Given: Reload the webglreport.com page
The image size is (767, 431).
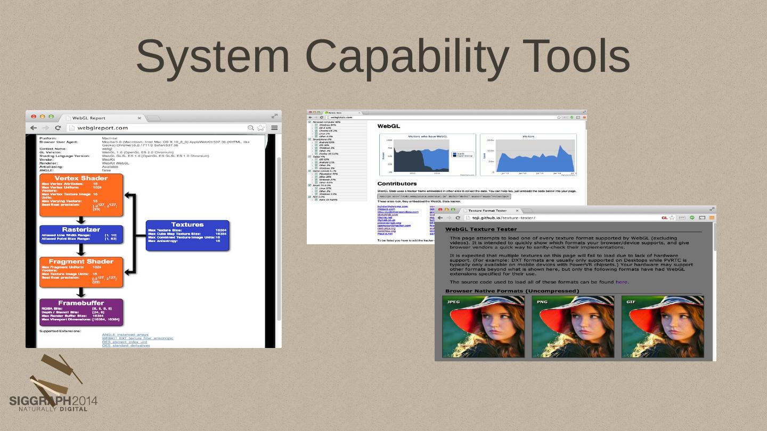Looking at the screenshot, I should (x=58, y=128).
